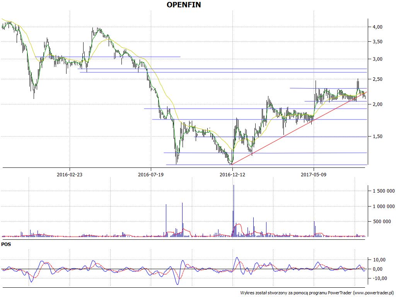
Task: Click the POS indicator label
Action: tap(6, 244)
